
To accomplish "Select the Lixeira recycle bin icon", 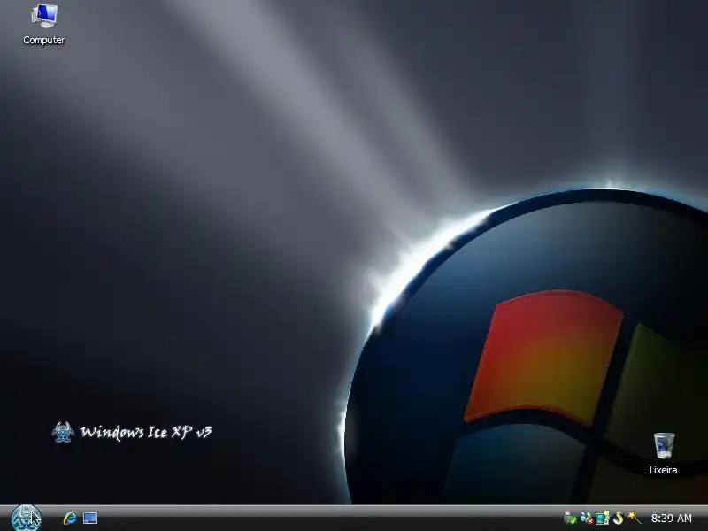I will [x=663, y=454].
